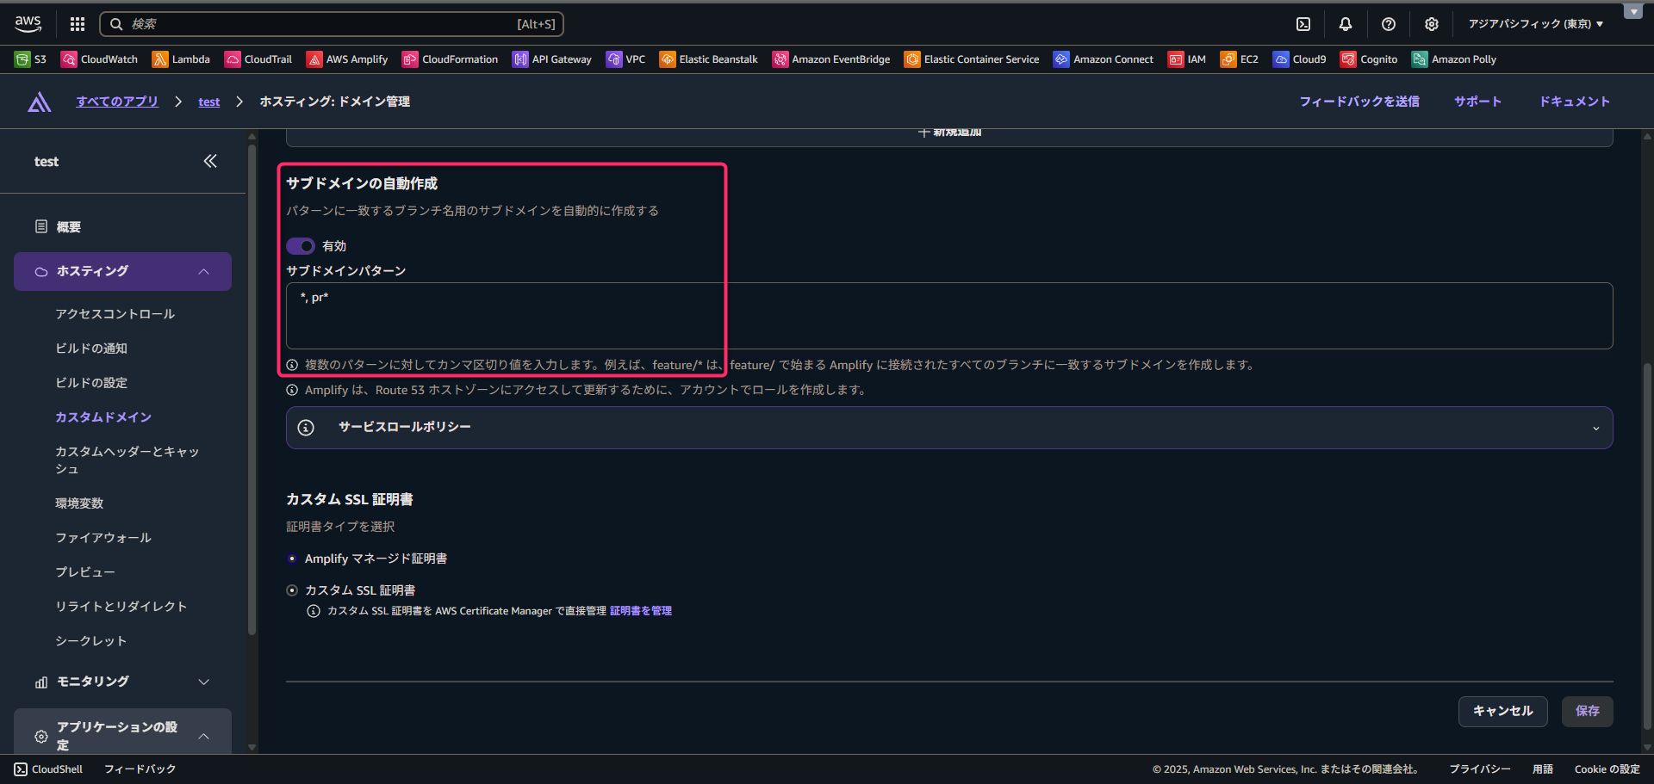Open the IAM shortcut
This screenshot has height=784, width=1654.
[1187, 59]
